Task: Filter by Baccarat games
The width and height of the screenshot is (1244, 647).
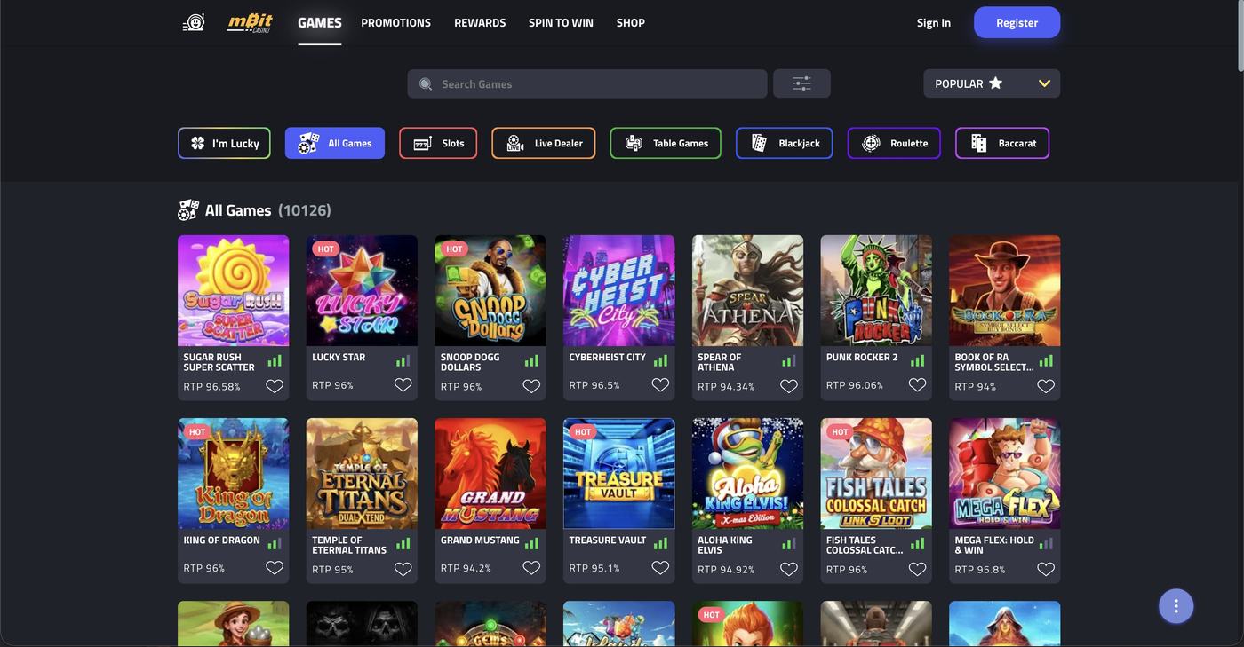Action: 1002,143
